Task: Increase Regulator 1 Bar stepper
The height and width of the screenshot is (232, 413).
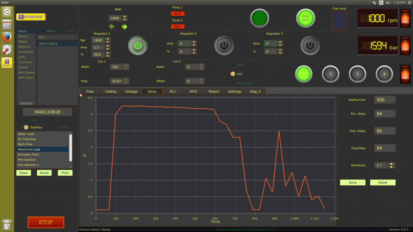Action: (x=107, y=39)
